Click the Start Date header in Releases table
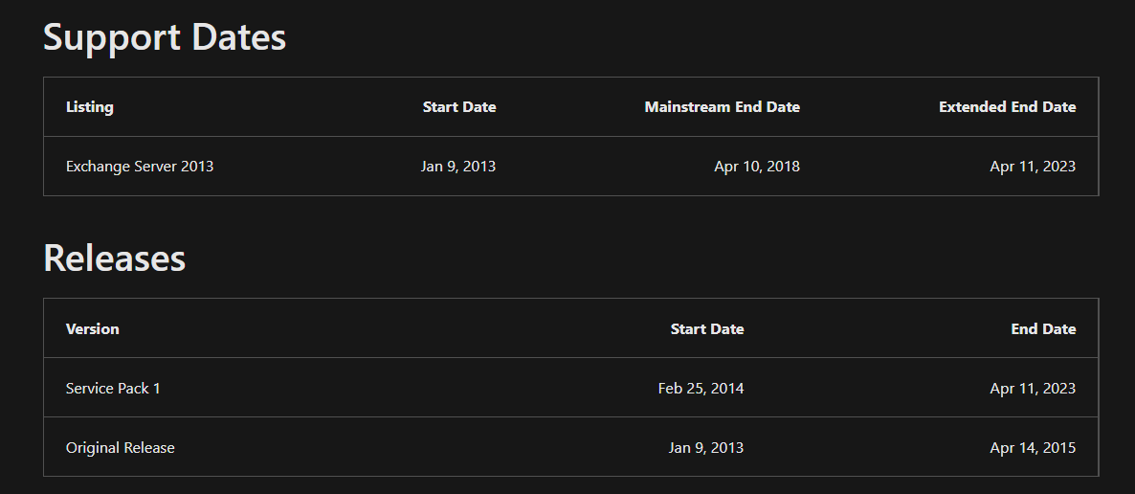The image size is (1135, 494). pos(707,328)
